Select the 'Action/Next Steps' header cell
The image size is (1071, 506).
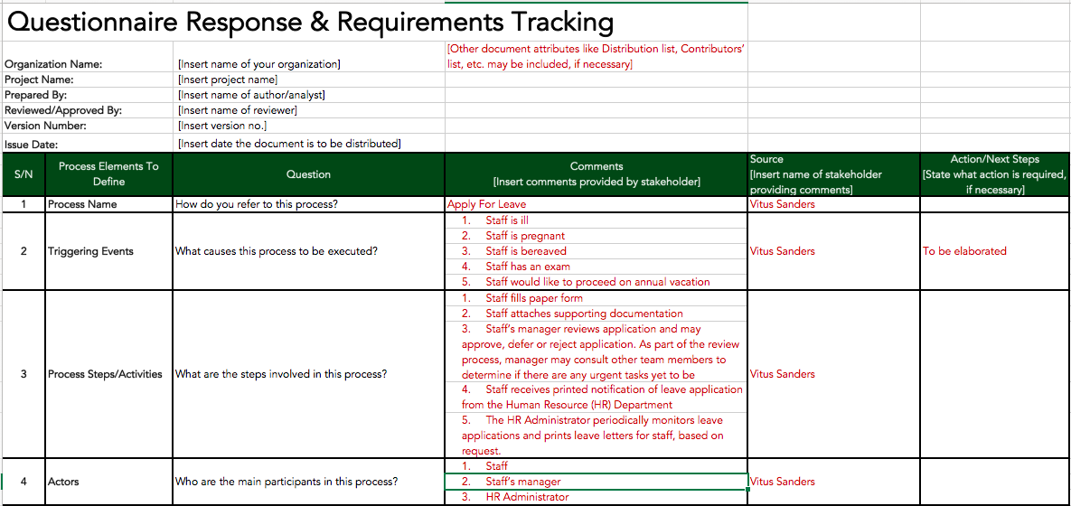[x=994, y=174]
